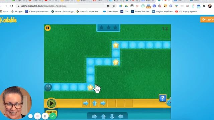The height and width of the screenshot is (120, 214).
Task: Open the Home | Schoology bookmark
Action: tap(63, 12)
